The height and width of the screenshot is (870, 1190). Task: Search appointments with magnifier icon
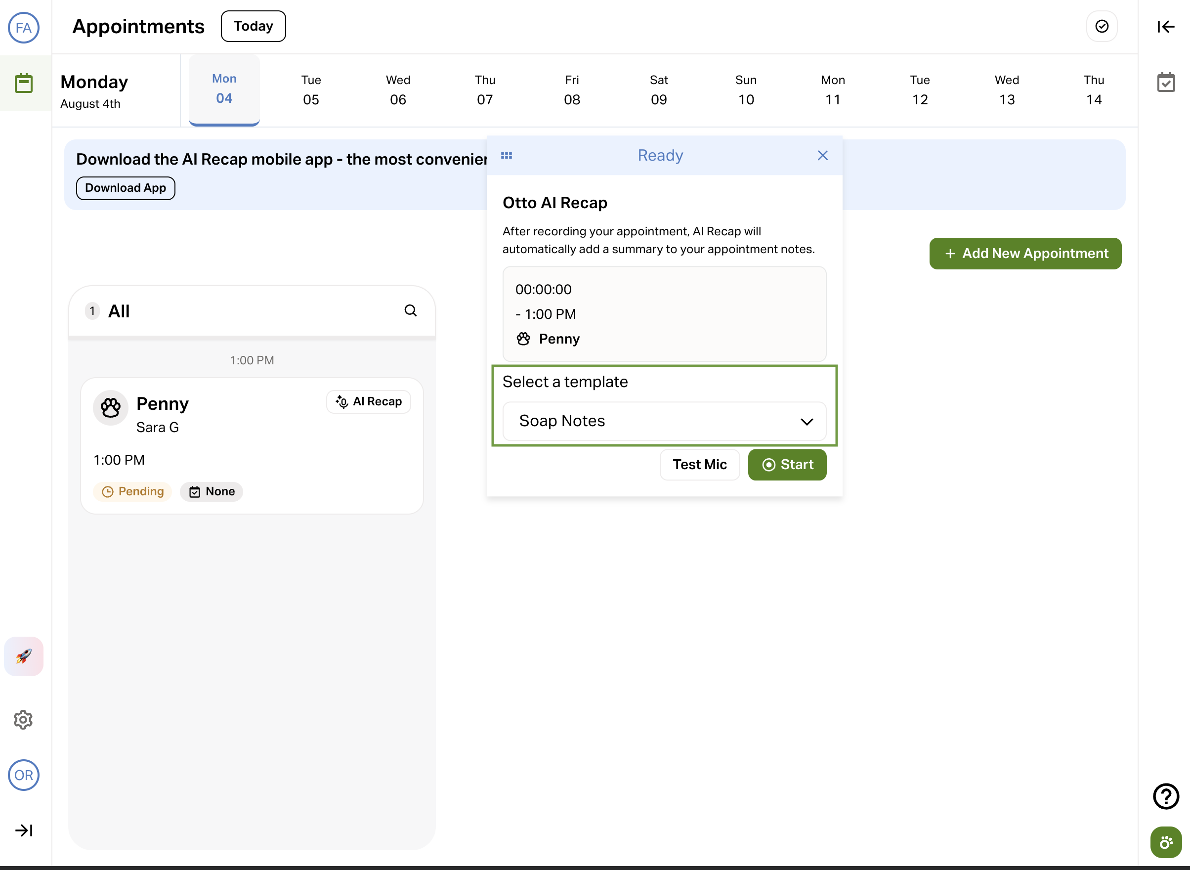410,311
